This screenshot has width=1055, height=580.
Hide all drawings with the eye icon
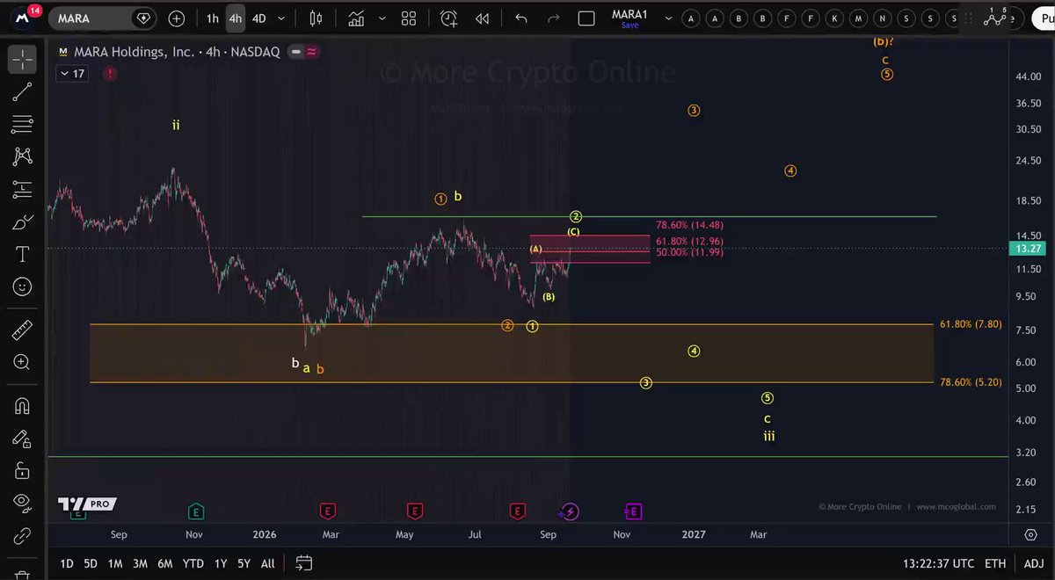click(22, 502)
